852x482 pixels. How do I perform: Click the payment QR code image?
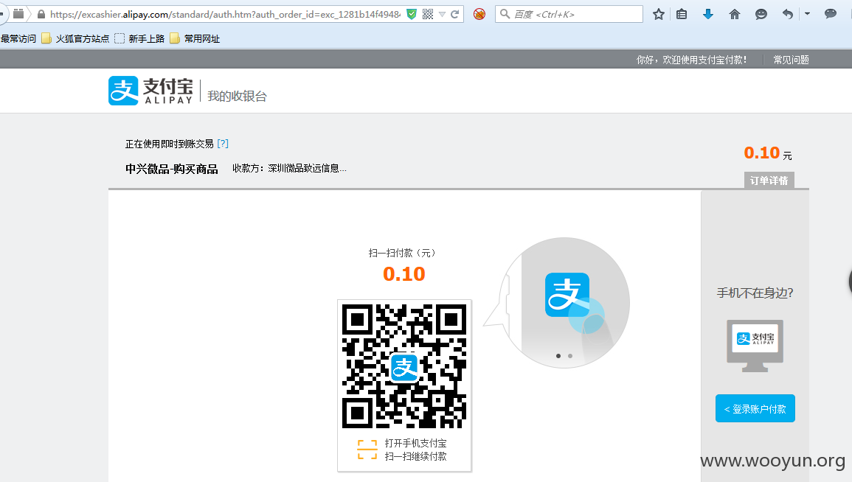coord(404,366)
